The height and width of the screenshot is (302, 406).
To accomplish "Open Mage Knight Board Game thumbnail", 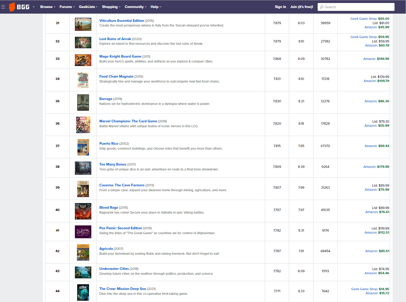I will [x=83, y=60].
